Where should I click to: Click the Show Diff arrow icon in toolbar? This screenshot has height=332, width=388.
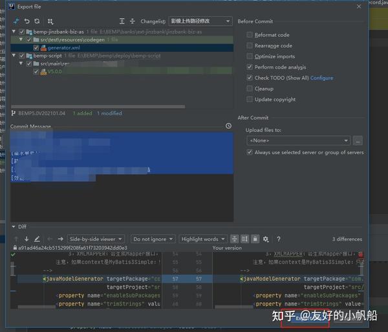point(16,21)
